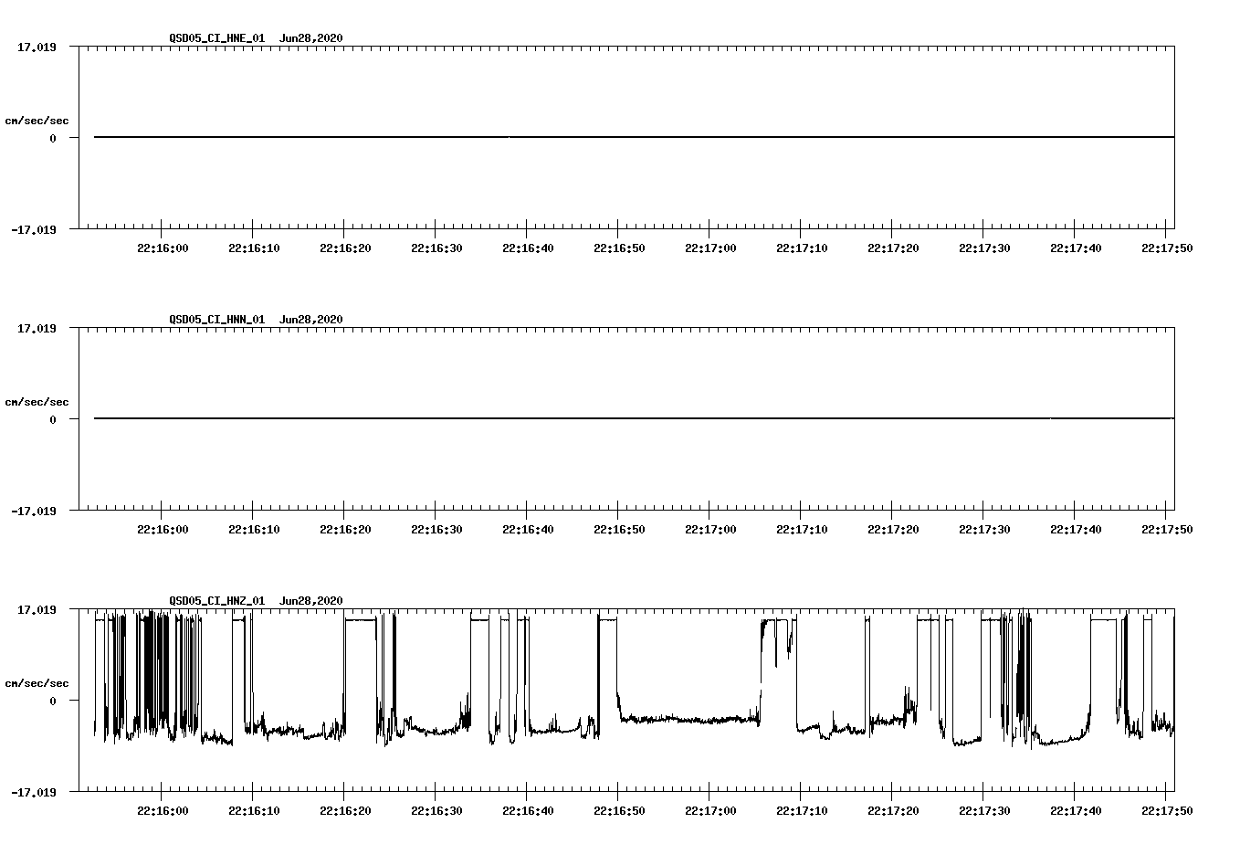The height and width of the screenshot is (844, 1240).
Task: Click the HNZ plot's zero axis label
Action: 53,702
